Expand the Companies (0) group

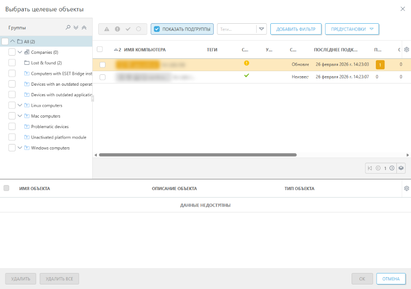tap(20, 52)
